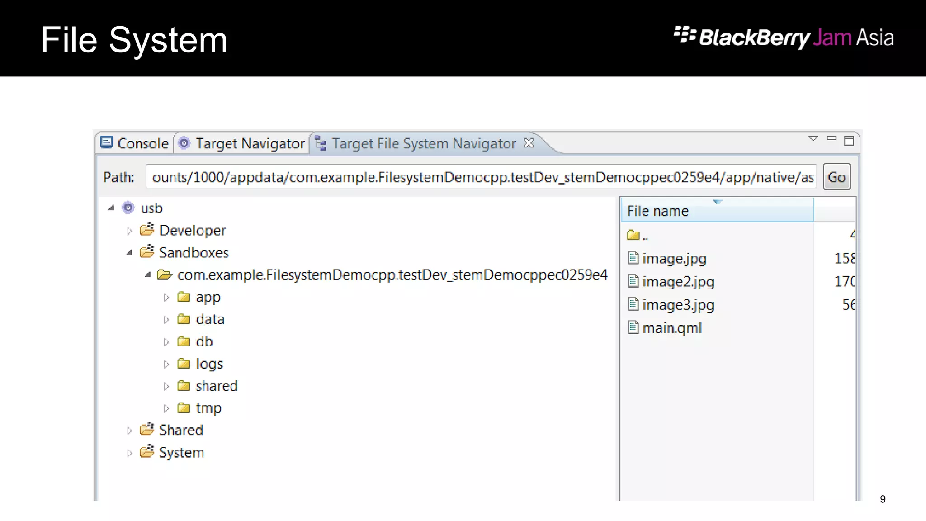926x521 pixels.
Task: Open the Target Navigator tab
Action: point(241,143)
